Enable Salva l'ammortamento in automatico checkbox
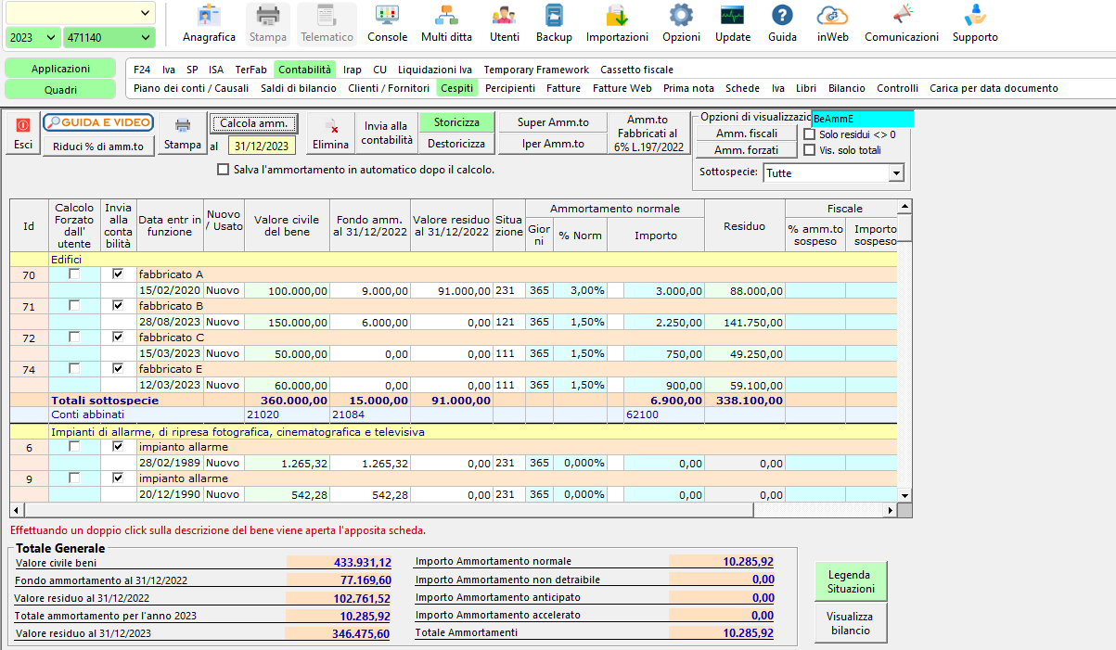Viewport: 1116px width, 650px height. coord(223,170)
